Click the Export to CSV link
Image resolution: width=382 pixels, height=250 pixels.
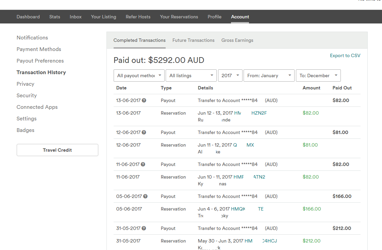click(345, 55)
